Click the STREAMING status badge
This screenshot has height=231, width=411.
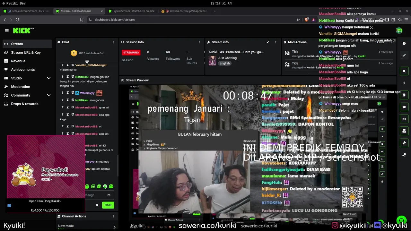(x=131, y=53)
